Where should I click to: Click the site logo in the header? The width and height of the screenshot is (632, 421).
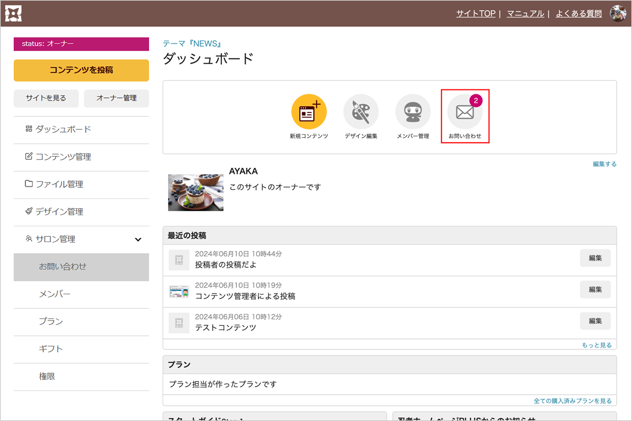[13, 13]
